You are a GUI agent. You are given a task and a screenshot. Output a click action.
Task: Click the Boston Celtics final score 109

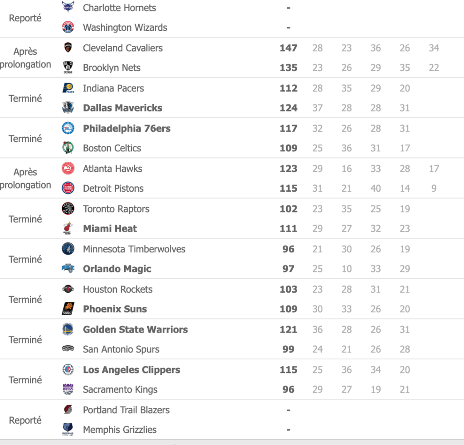click(288, 148)
